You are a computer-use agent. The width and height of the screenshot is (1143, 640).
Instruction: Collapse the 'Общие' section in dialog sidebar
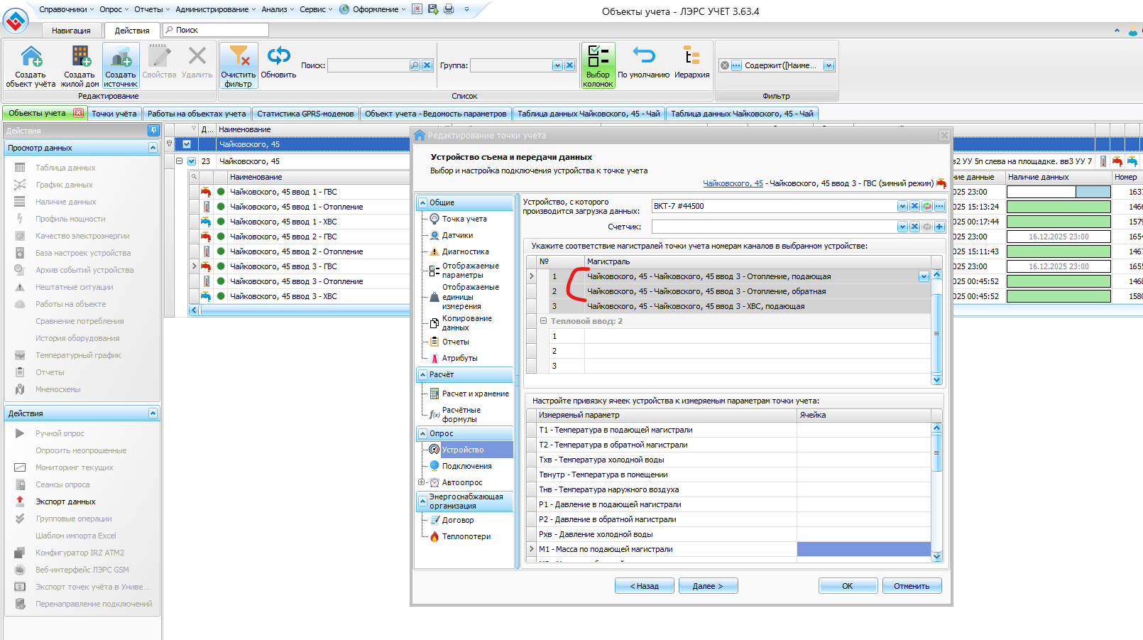tap(423, 202)
